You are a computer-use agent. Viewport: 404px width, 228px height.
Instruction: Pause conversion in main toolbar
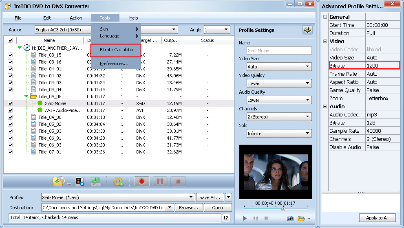click(x=160, y=182)
